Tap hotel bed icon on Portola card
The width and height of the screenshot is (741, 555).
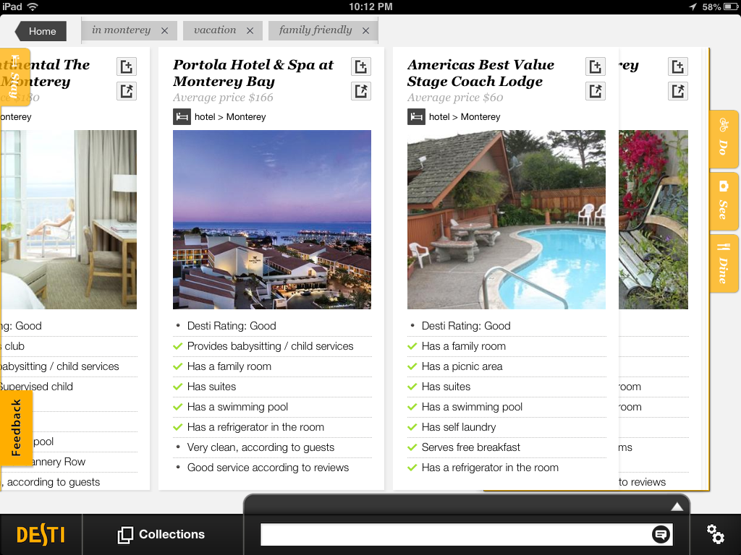click(x=182, y=116)
